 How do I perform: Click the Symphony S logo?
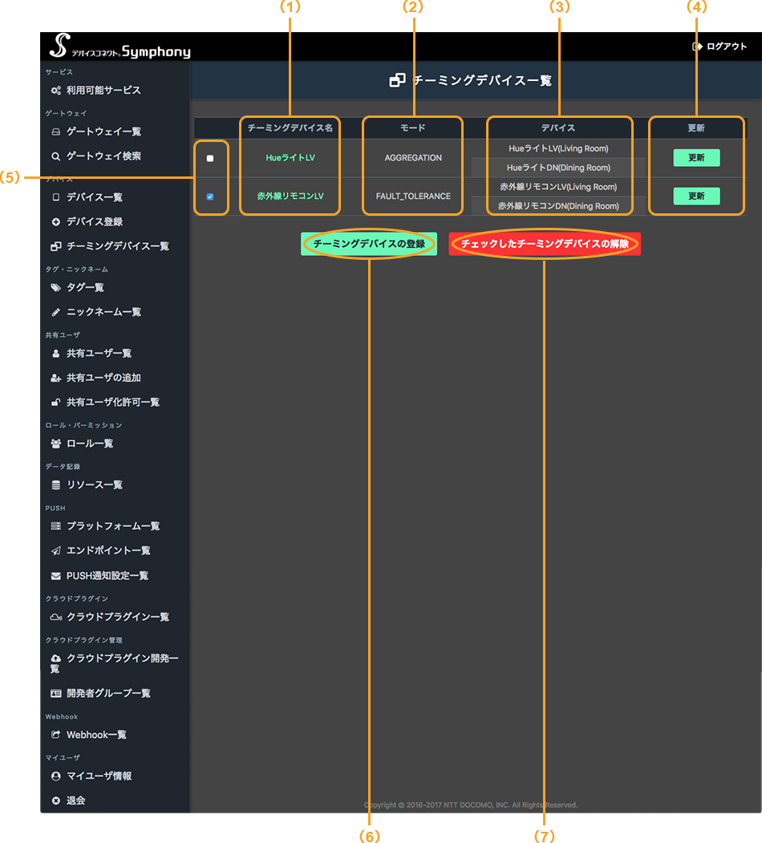pyautogui.click(x=59, y=45)
